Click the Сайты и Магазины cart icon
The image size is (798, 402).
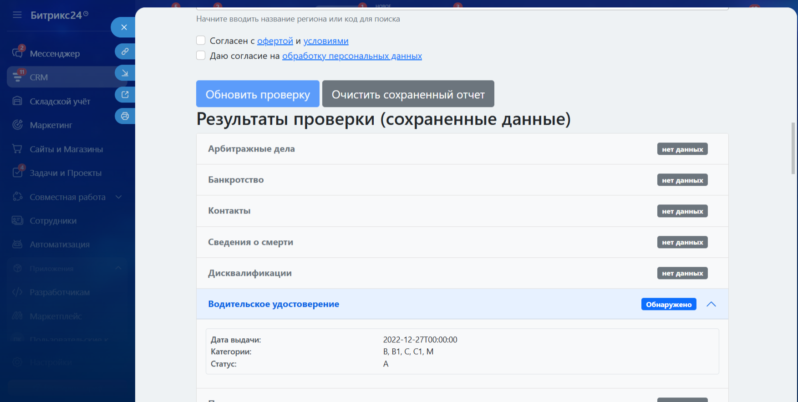pyautogui.click(x=17, y=149)
